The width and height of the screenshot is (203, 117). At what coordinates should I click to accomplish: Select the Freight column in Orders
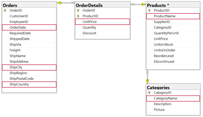pyautogui.click(x=29, y=50)
